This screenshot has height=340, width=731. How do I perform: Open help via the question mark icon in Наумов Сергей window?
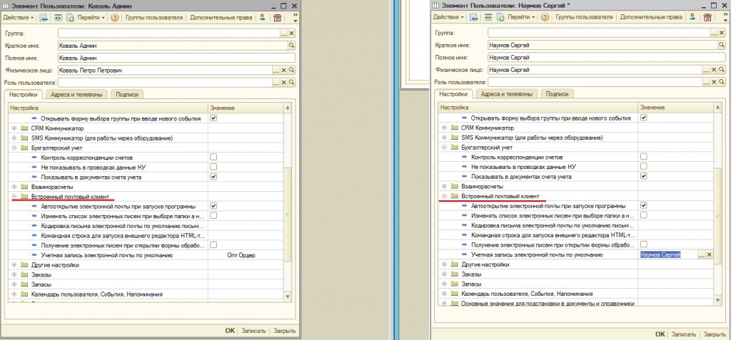pos(545,18)
